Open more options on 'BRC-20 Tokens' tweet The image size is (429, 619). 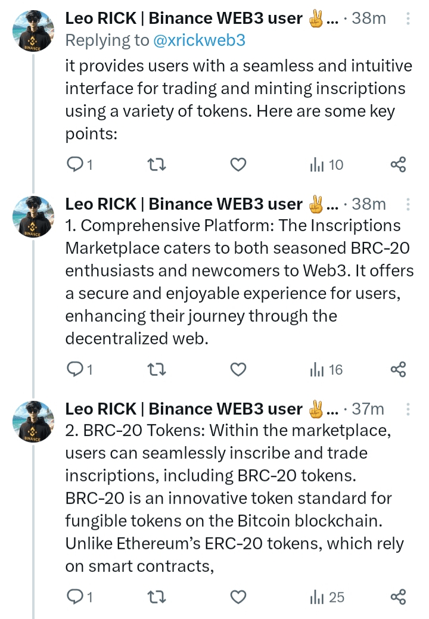coord(408,409)
